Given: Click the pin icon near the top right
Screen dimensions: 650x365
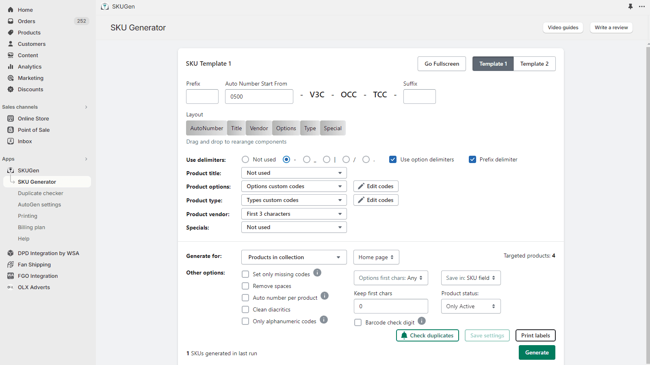Looking at the screenshot, I should click(630, 6).
